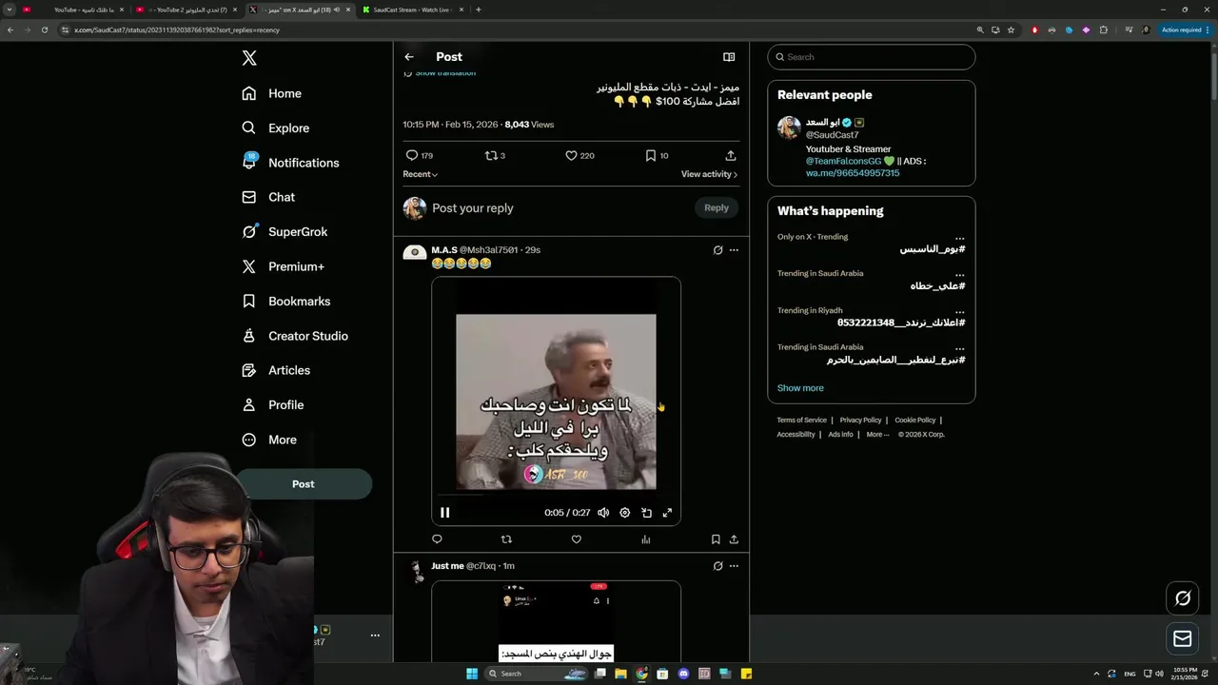This screenshot has width=1218, height=685.
Task: Open the wa.me/966549957315 link
Action: (853, 173)
